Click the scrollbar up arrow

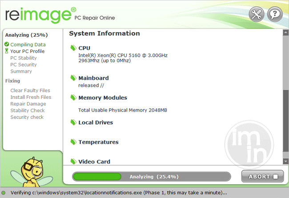(x=285, y=32)
